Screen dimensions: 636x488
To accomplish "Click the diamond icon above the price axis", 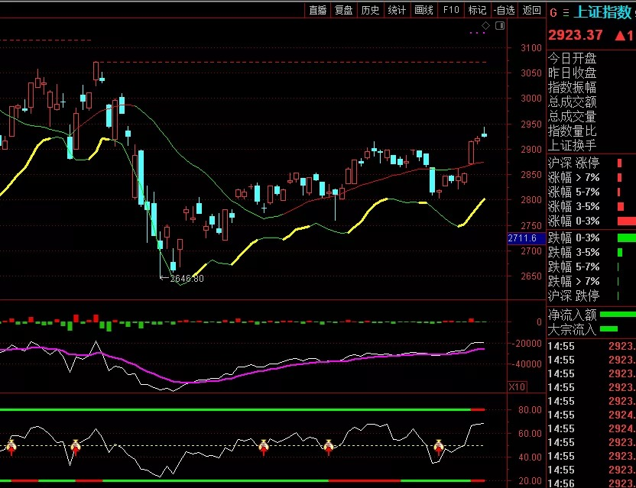I will (x=485, y=26).
